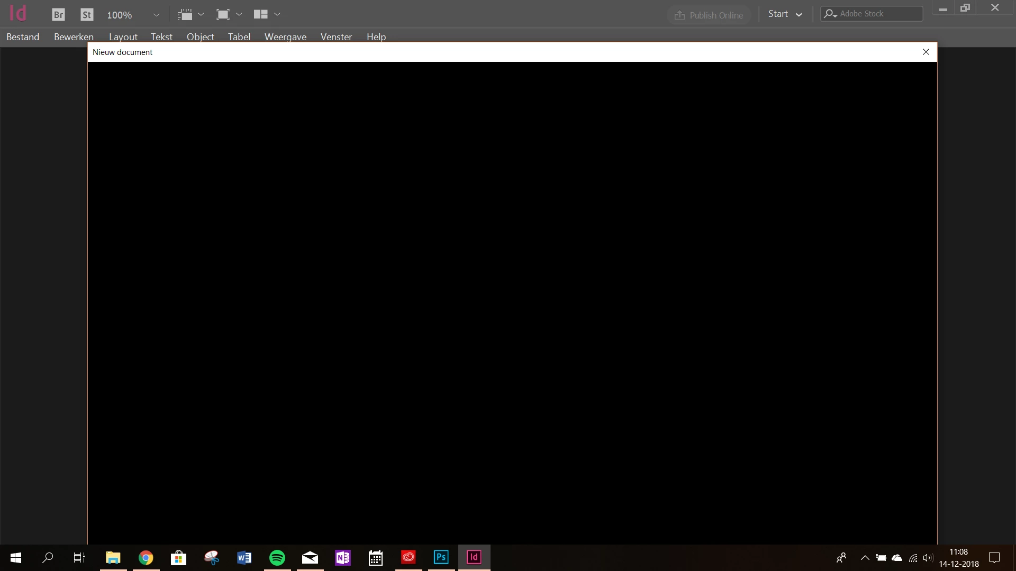Open the Weergave menu

pos(285,36)
